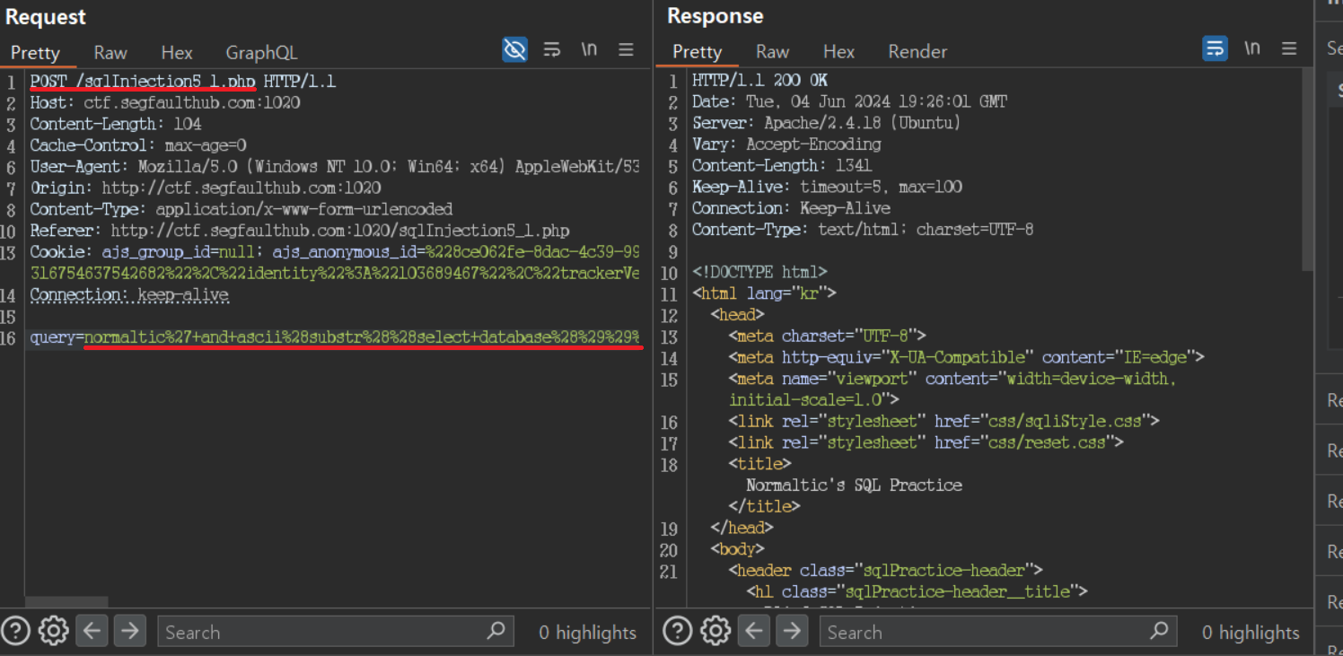
Task: Click the User-Agent header line
Action: [335, 167]
